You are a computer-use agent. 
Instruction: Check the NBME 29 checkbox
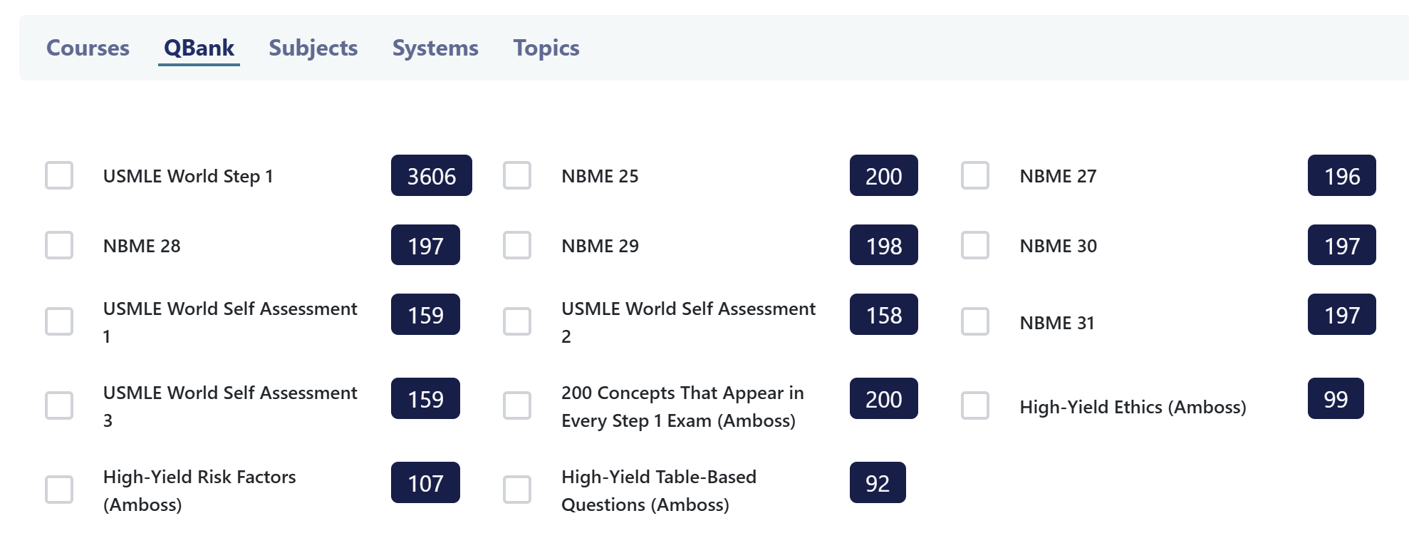point(517,245)
